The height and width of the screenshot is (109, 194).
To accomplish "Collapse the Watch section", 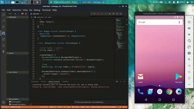I will point(18,53).
